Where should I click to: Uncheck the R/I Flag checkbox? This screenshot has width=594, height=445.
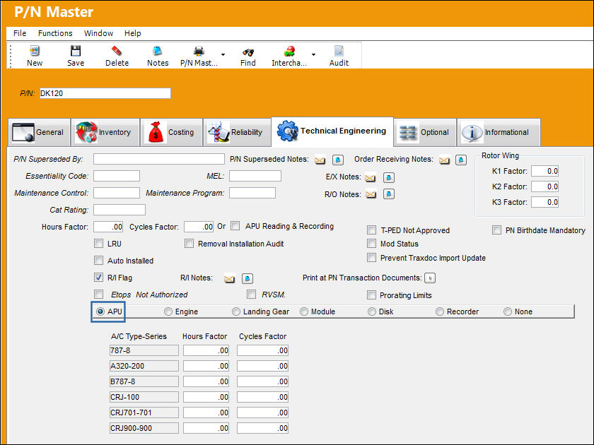(x=98, y=278)
